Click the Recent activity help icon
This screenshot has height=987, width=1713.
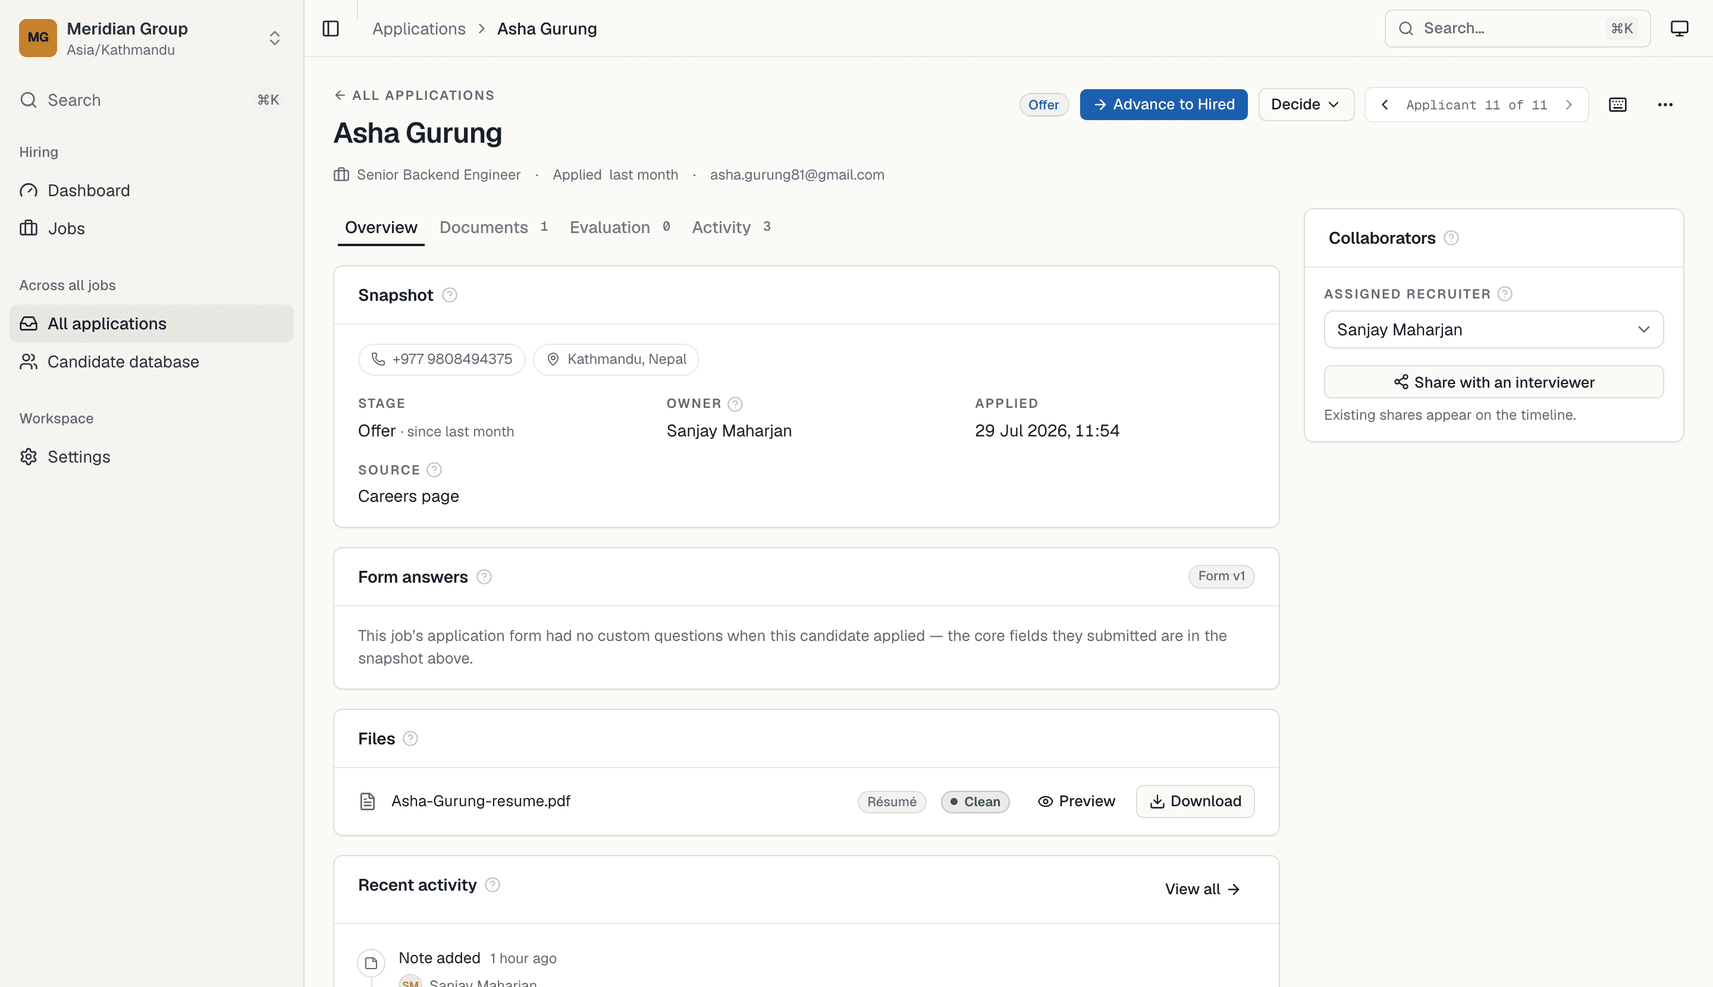(x=493, y=885)
